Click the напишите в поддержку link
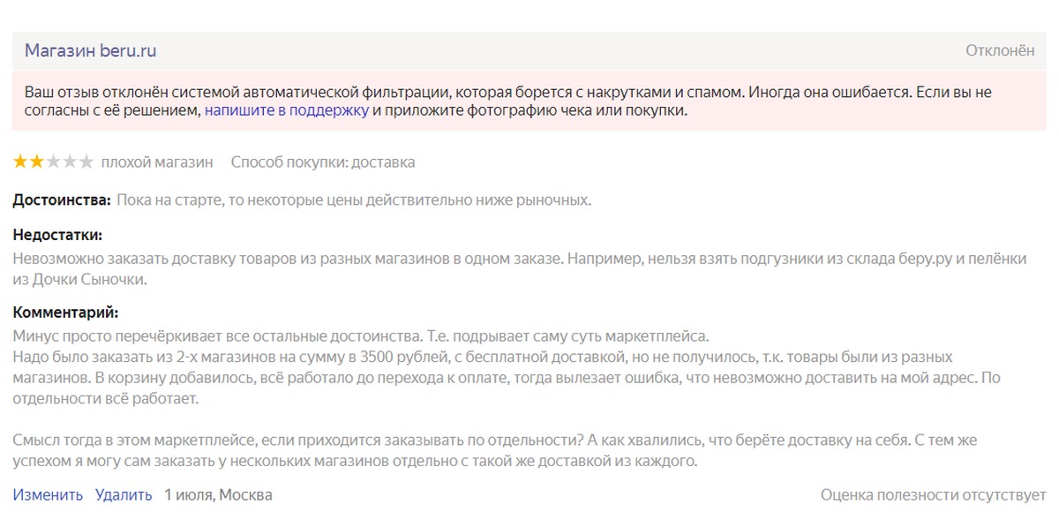This screenshot has height=520, width=1059. [x=286, y=110]
